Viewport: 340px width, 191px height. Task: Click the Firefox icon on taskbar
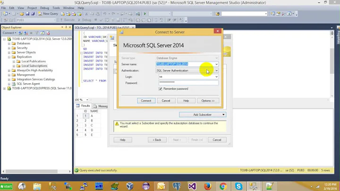[207, 186]
